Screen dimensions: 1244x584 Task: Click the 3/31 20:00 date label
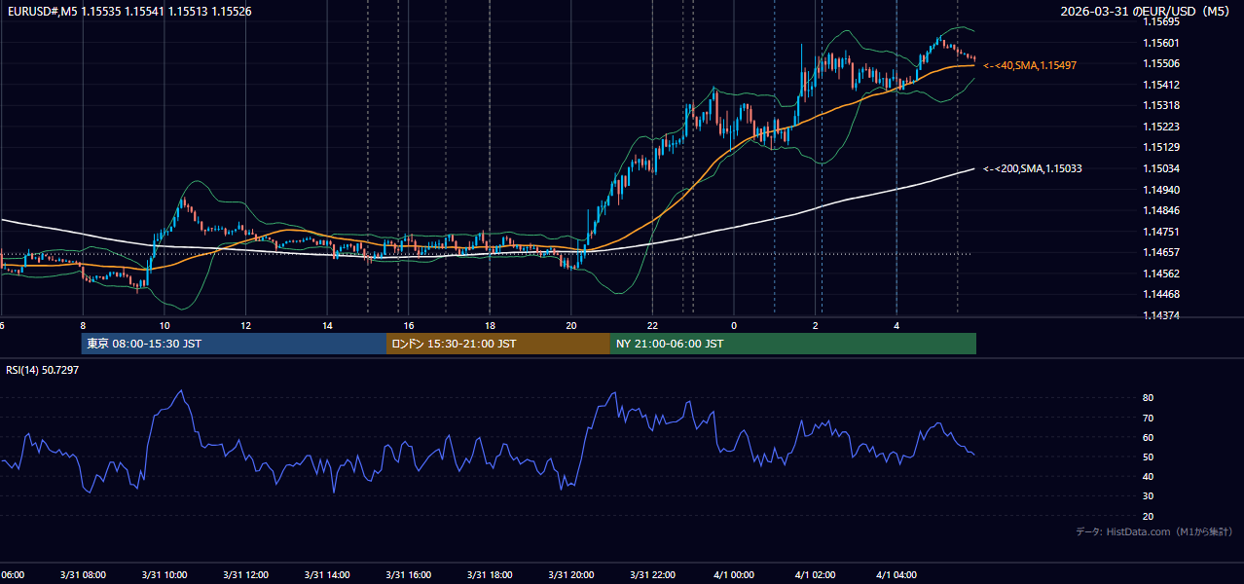pyautogui.click(x=570, y=575)
